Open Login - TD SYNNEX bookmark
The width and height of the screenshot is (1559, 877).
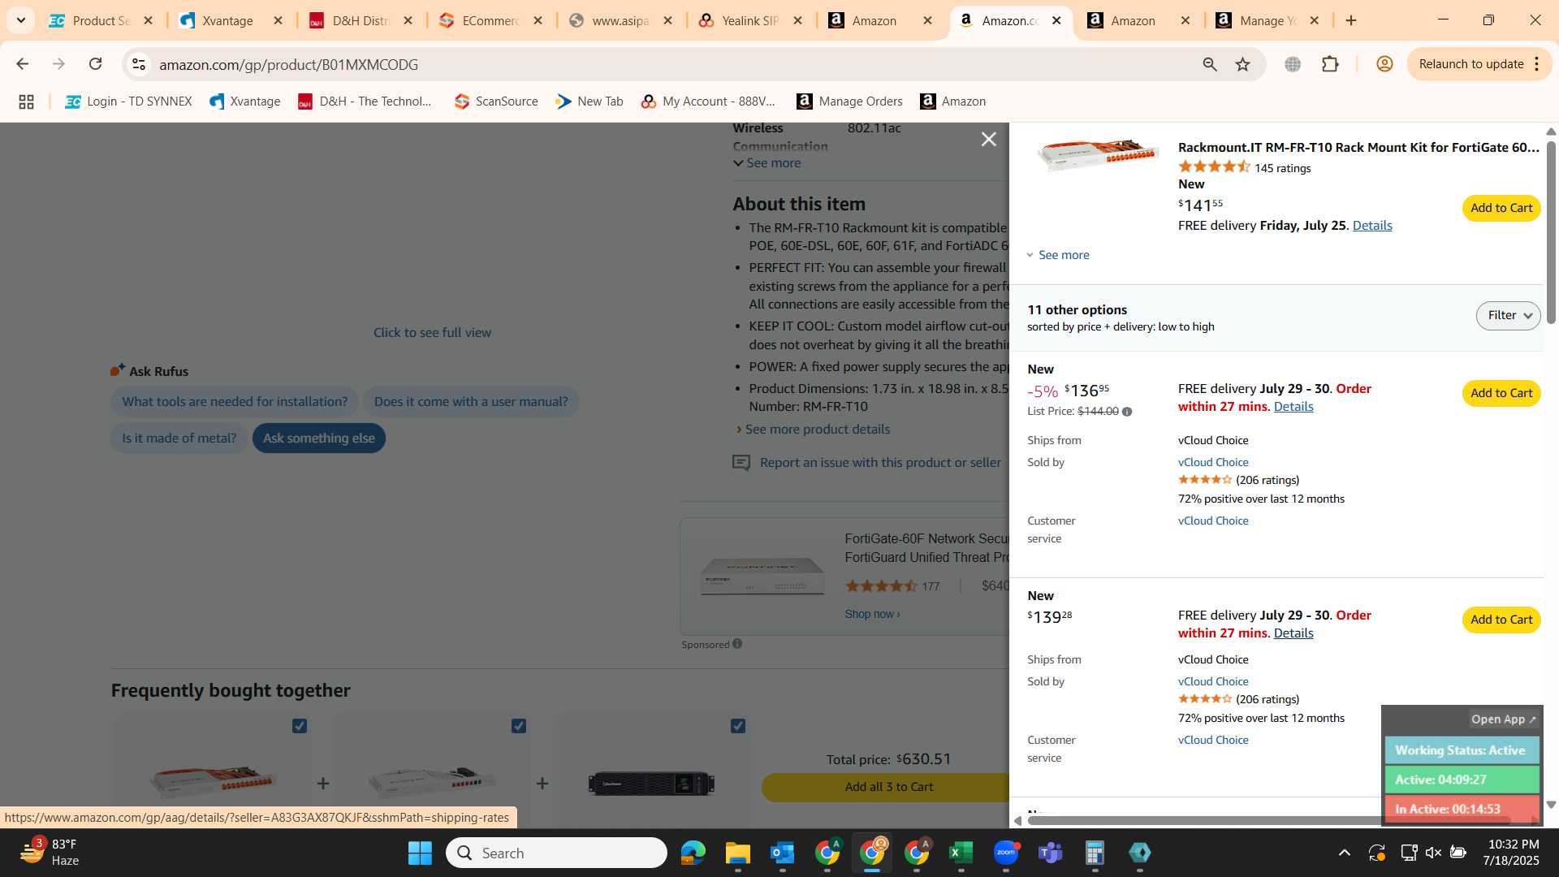click(x=128, y=102)
